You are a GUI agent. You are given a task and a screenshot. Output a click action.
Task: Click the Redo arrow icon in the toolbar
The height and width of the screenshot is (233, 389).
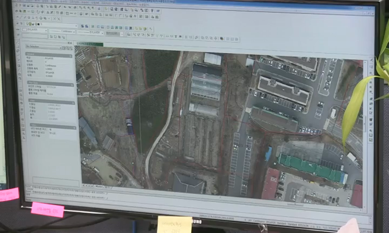pos(70,7)
